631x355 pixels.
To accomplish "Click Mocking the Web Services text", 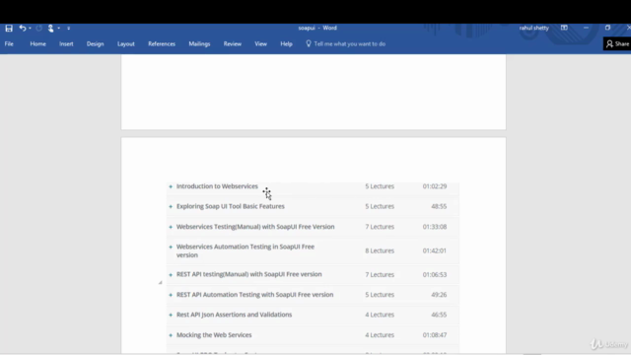I will click(214, 335).
